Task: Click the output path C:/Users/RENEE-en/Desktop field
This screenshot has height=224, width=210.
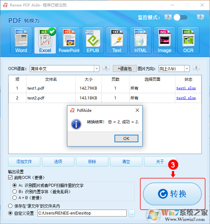Action: (82, 213)
